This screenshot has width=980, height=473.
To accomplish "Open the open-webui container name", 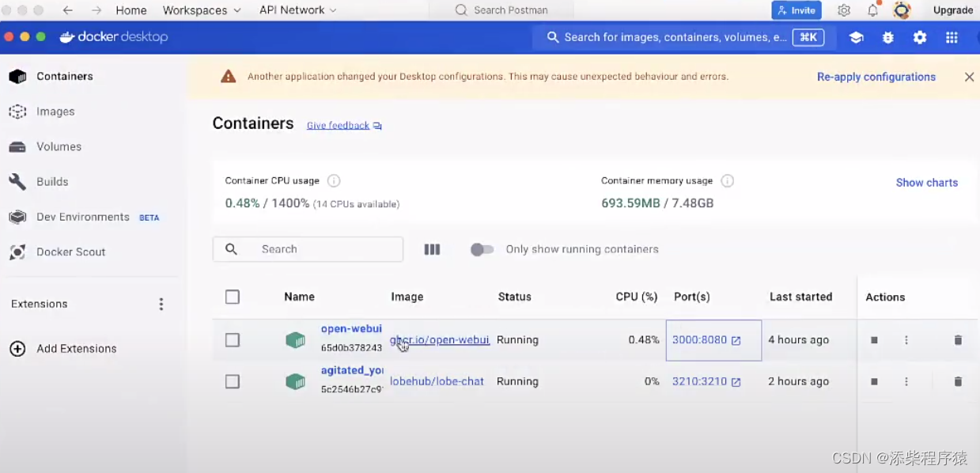I will coord(351,329).
